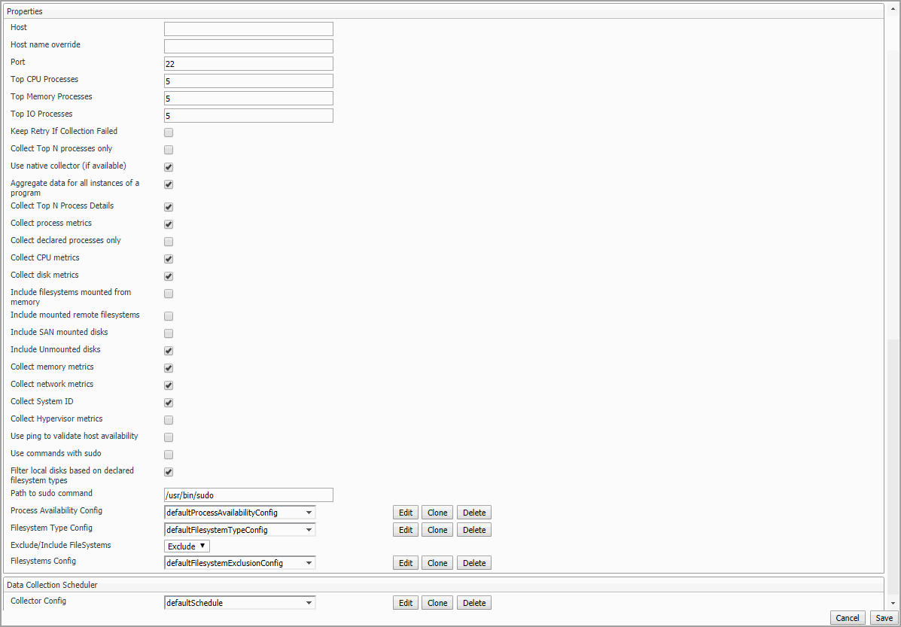Open the Exclude/Include FileSystems selector
Screen dimensions: 901x627
187,546
